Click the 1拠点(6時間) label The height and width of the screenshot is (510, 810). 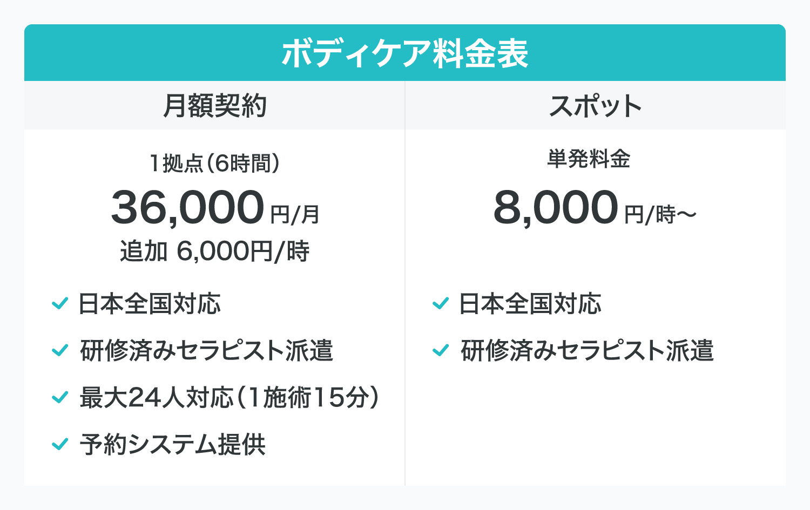pos(214,163)
